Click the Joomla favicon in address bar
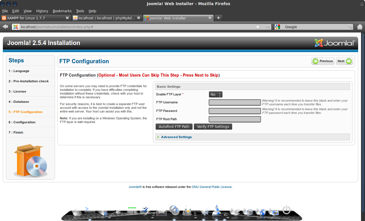Image resolution: width=365 pixels, height=221 pixels. (x=16, y=27)
